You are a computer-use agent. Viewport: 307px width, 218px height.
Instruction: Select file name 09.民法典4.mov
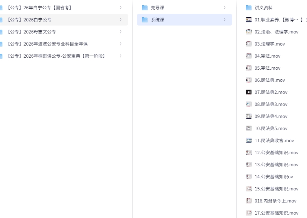click(271, 116)
